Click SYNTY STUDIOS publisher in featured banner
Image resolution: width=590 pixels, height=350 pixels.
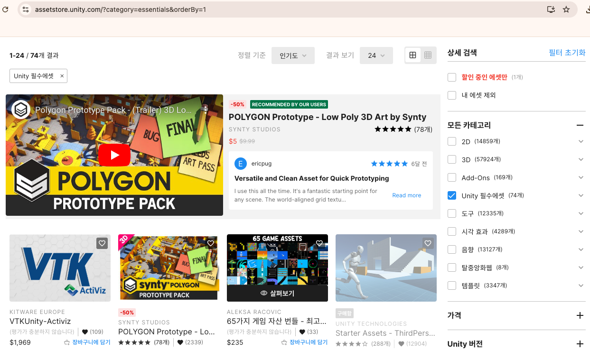click(254, 129)
